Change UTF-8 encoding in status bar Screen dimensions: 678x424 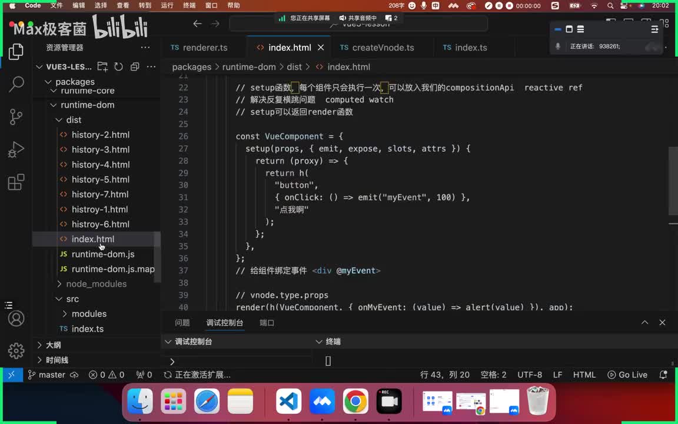[x=530, y=375]
